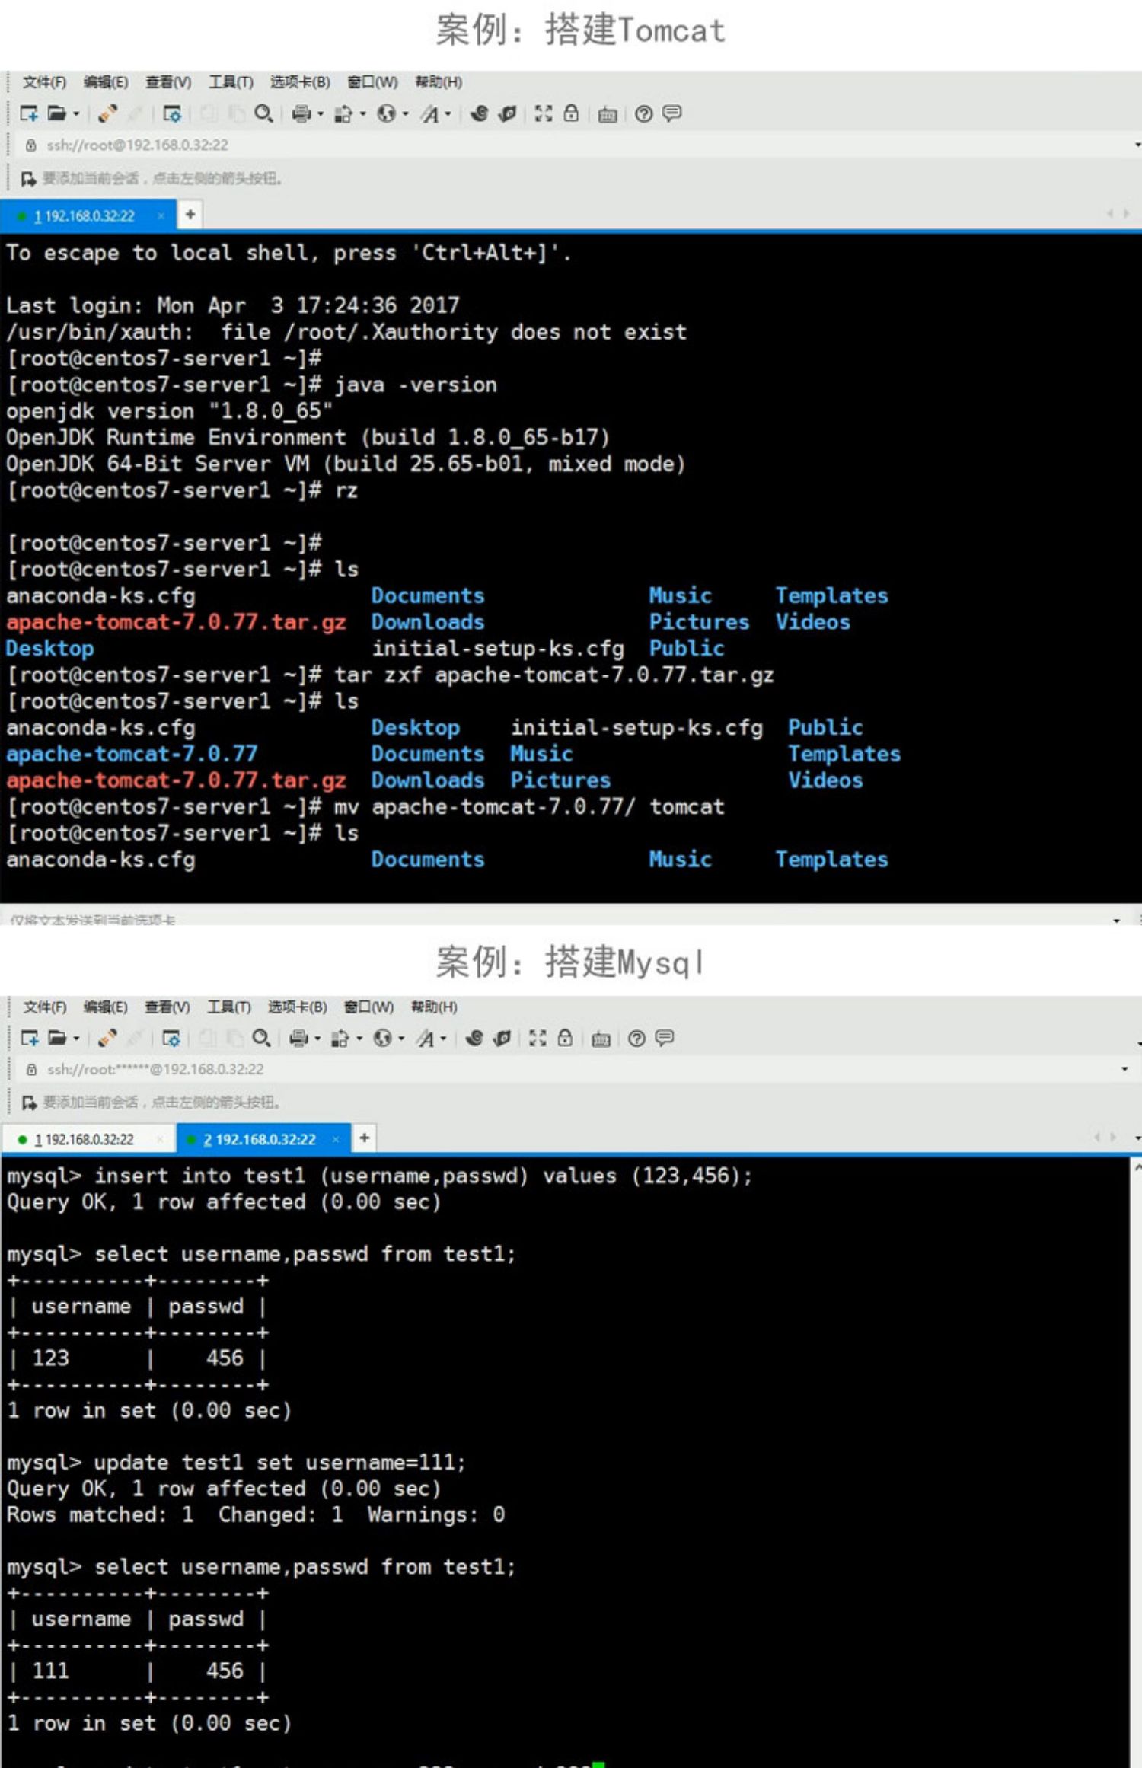The image size is (1142, 1768).
Task: Click 'Rows matched: 1 Changed: 1' line
Action: point(256,1514)
